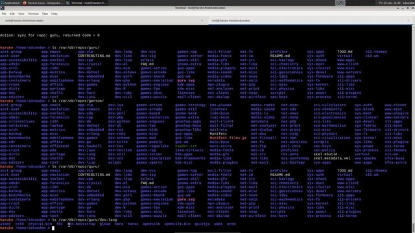The width and height of the screenshot is (415, 233).
Task: Click 'skel.ebuild' in the gentoo listing
Action: [326, 154]
